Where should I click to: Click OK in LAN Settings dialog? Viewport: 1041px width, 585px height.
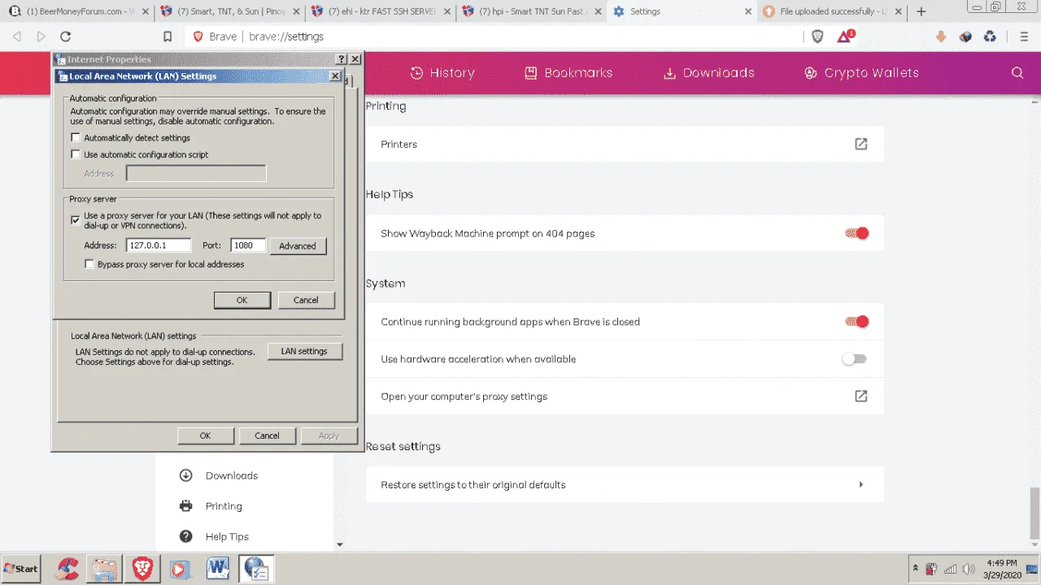242,300
